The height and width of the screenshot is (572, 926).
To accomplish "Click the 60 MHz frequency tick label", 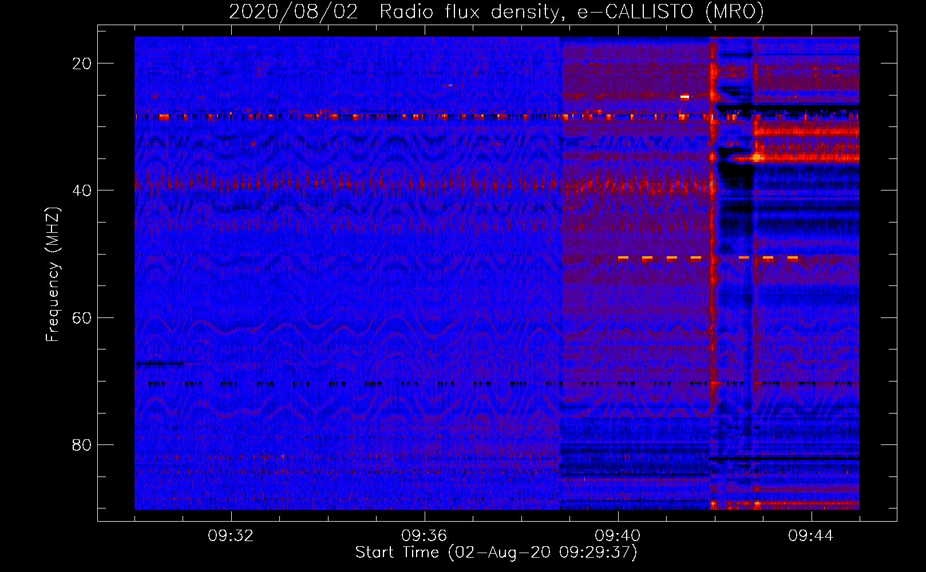I will coord(82,317).
